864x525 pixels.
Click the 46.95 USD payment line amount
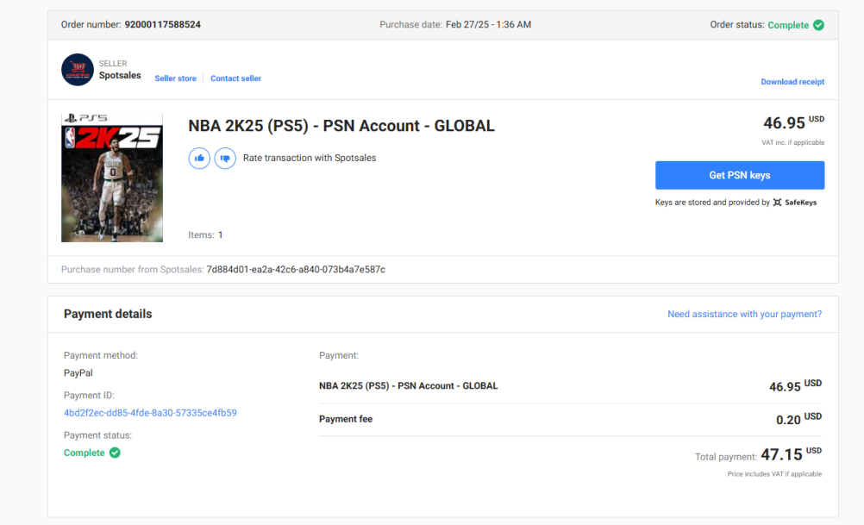click(795, 385)
